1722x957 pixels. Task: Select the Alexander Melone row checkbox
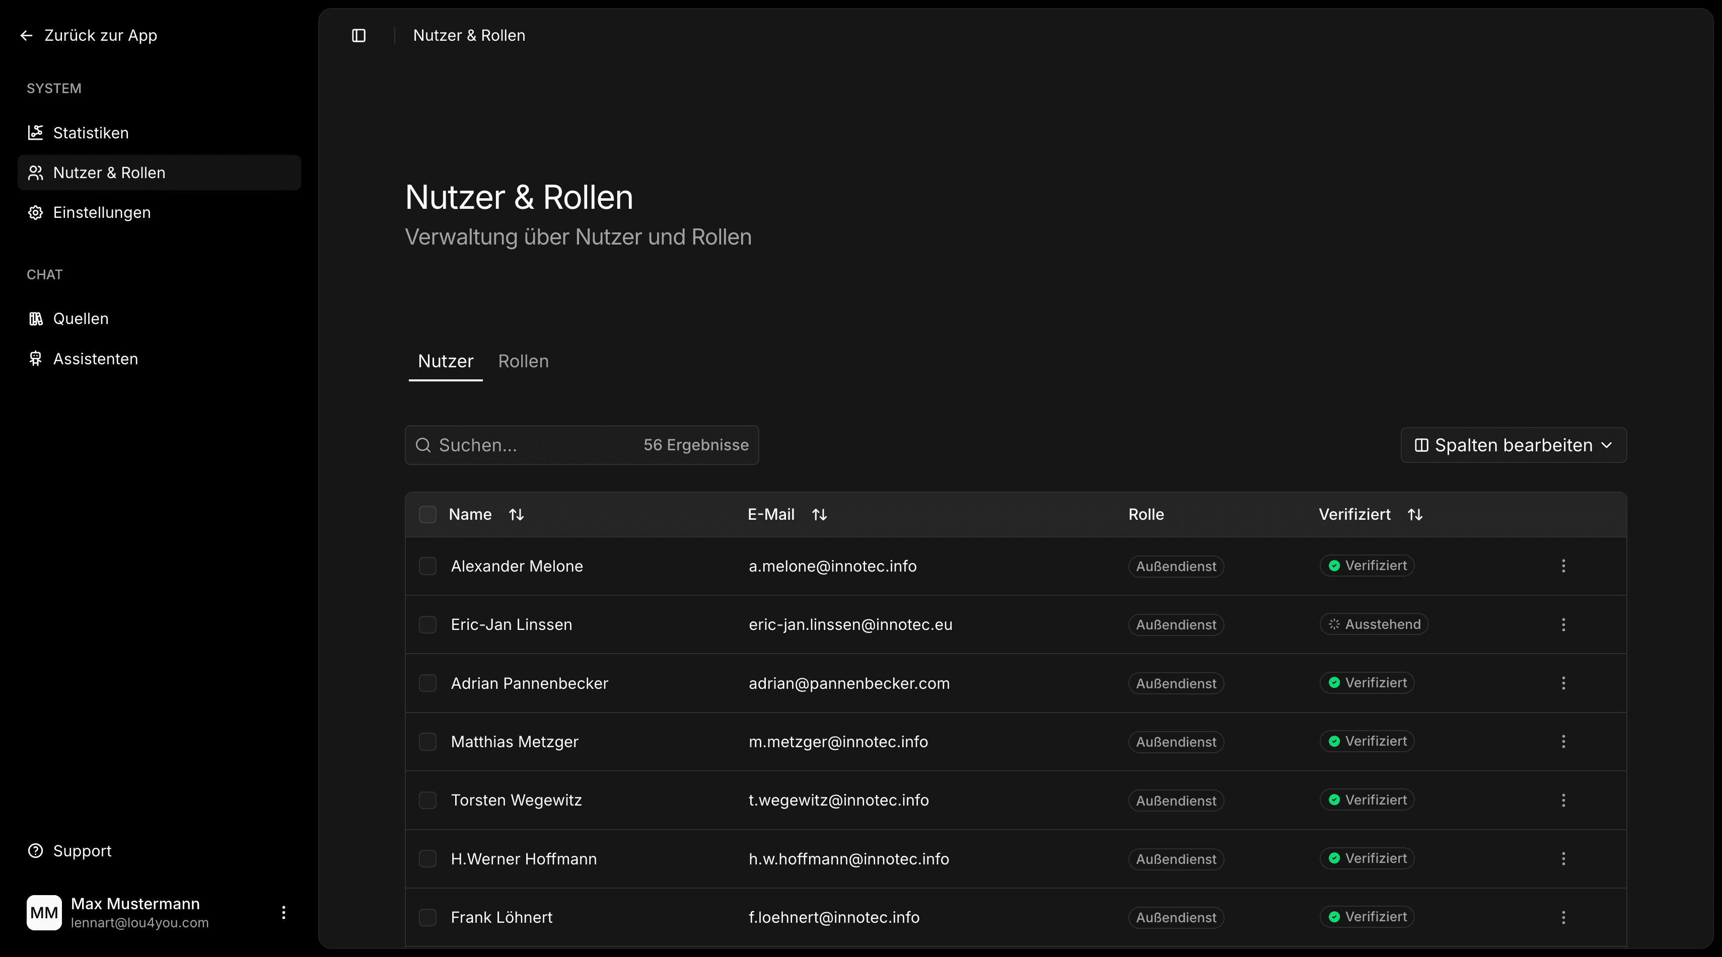click(428, 567)
